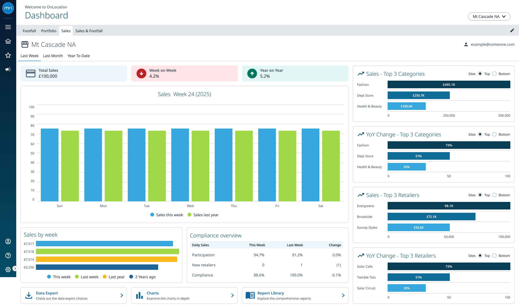This screenshot has width=519, height=308.
Task: Click the user icon next to email
Action: (466, 44)
